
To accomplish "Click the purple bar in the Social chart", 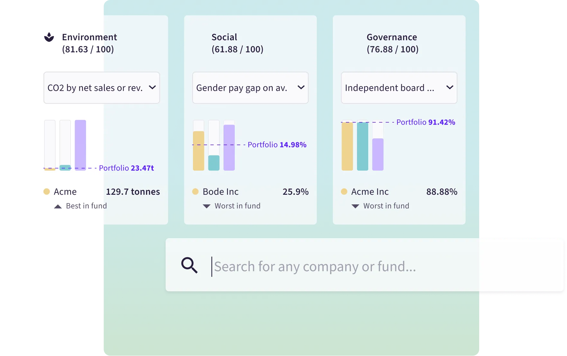I will pyautogui.click(x=229, y=148).
